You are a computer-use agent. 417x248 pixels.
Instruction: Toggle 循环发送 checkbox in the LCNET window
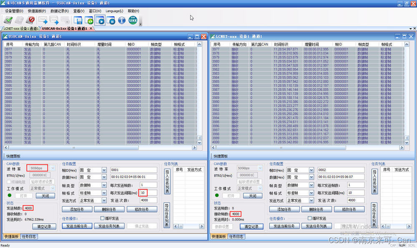pyautogui.click(x=309, y=219)
